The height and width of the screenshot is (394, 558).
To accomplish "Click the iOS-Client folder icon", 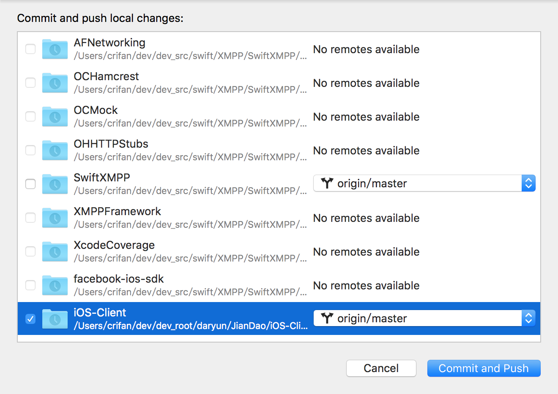I will (x=55, y=319).
